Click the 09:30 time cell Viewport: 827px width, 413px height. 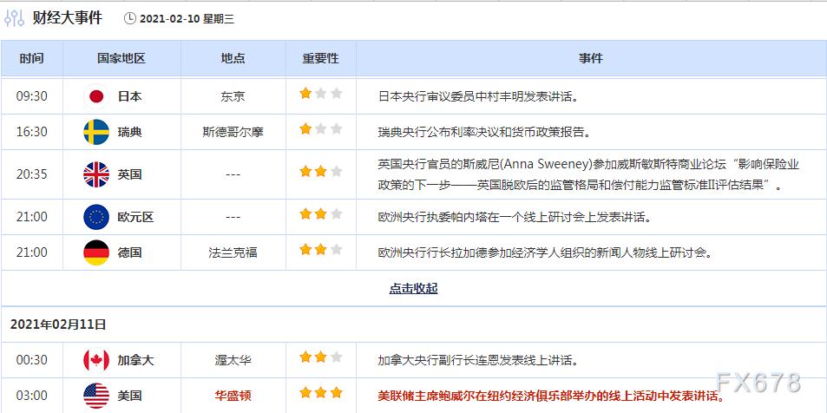pos(31,96)
